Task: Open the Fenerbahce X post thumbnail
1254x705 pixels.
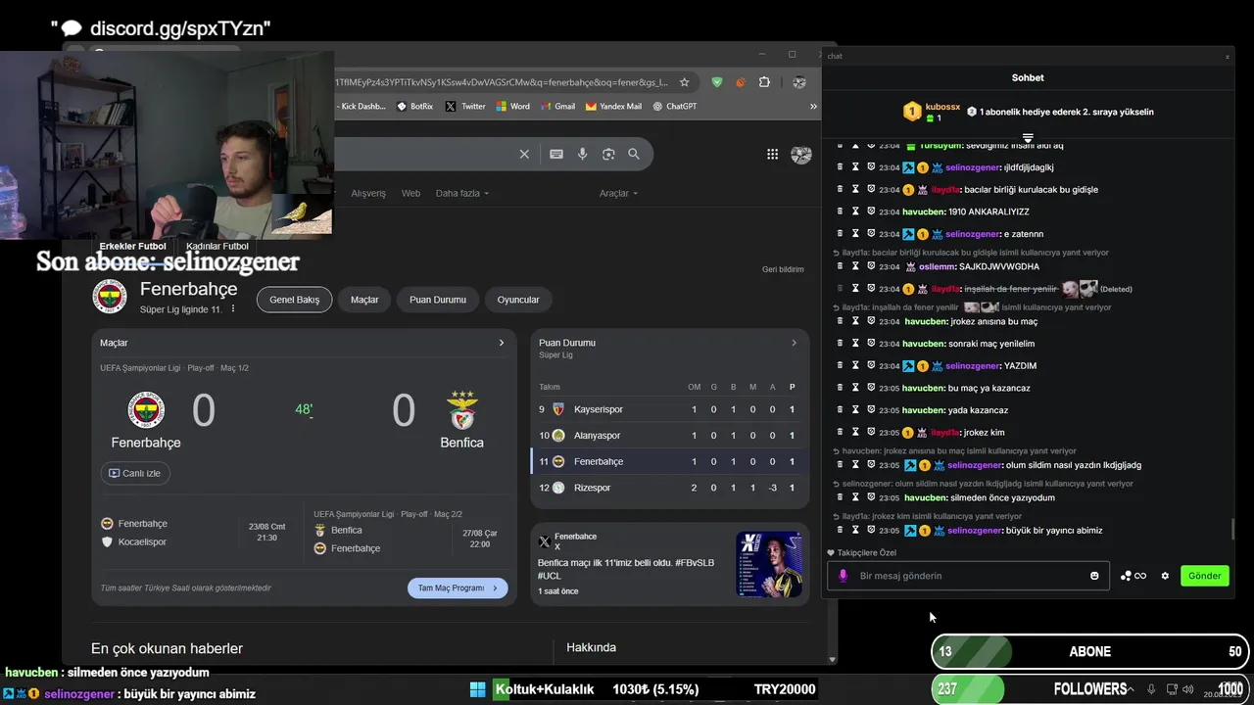Action: coord(769,564)
